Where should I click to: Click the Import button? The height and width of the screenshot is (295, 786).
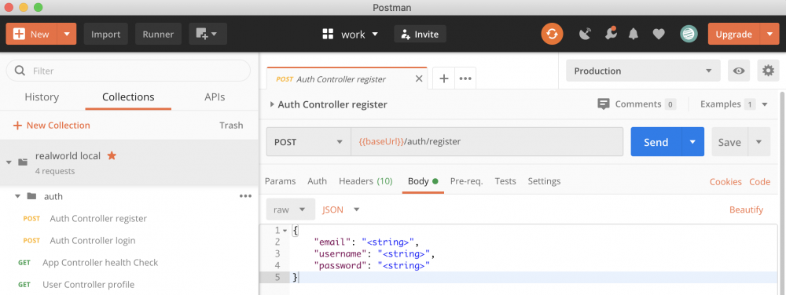pos(106,34)
